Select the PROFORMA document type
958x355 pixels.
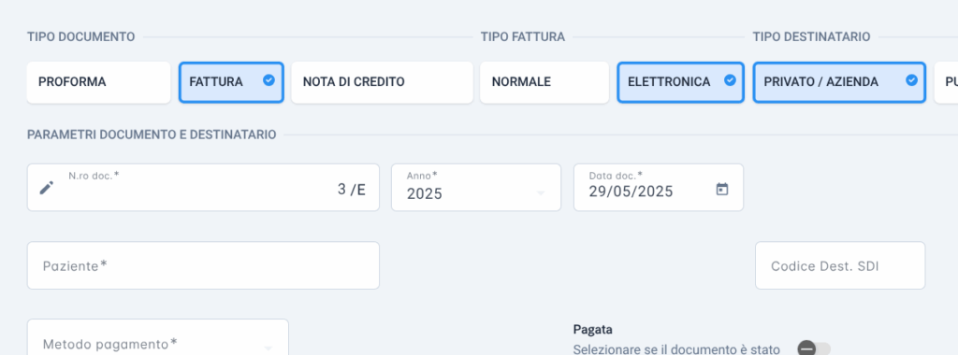[x=98, y=81]
